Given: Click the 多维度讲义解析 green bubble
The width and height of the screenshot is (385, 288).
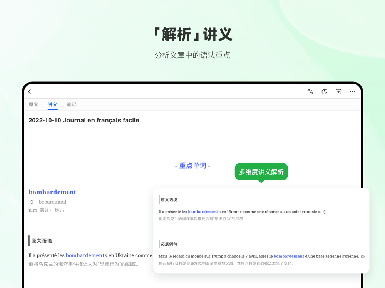Looking at the screenshot, I should (x=261, y=172).
